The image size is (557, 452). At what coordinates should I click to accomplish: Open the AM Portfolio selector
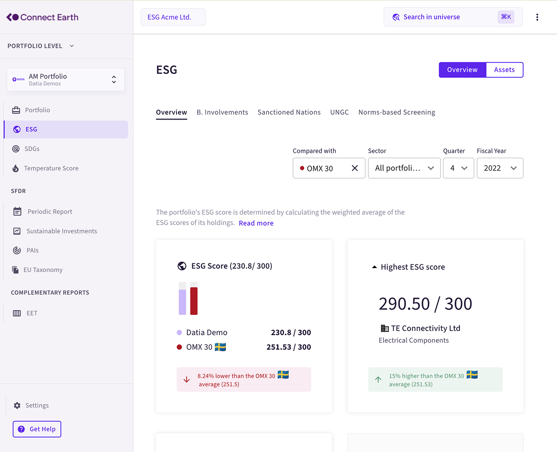pos(66,79)
